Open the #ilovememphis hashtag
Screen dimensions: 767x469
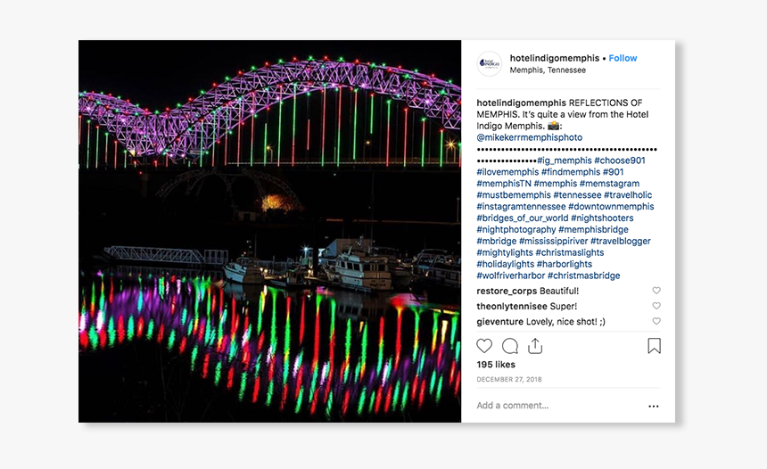(x=507, y=172)
